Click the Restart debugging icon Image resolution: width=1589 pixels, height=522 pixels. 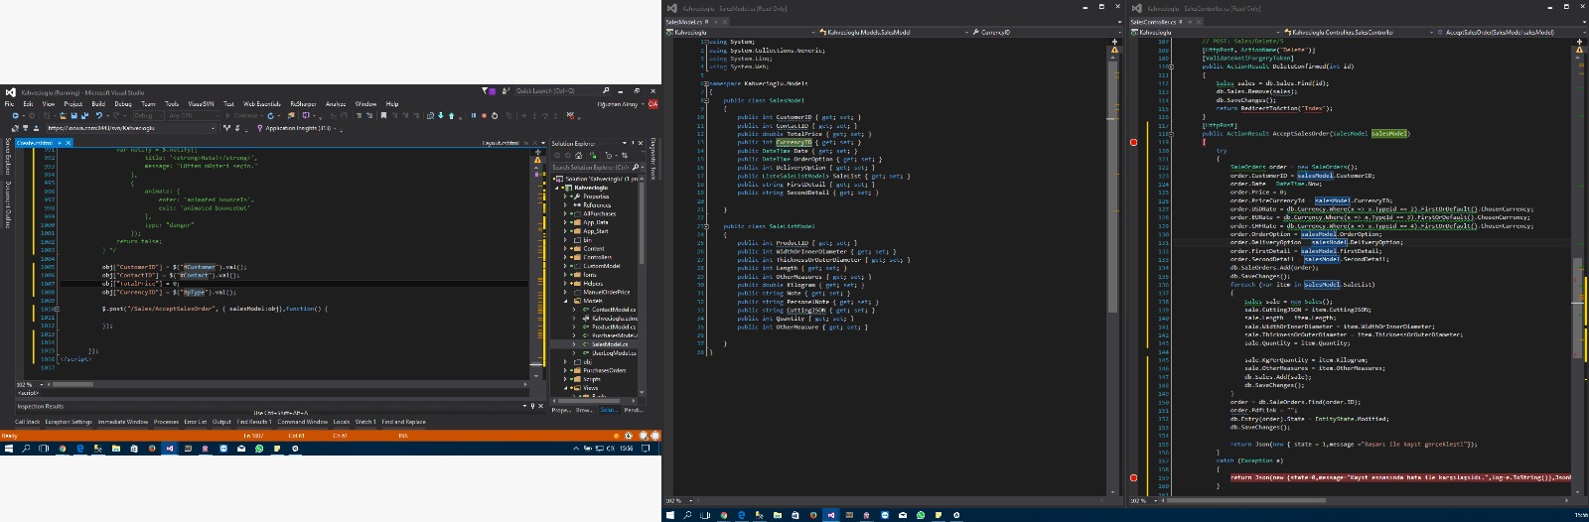click(495, 115)
